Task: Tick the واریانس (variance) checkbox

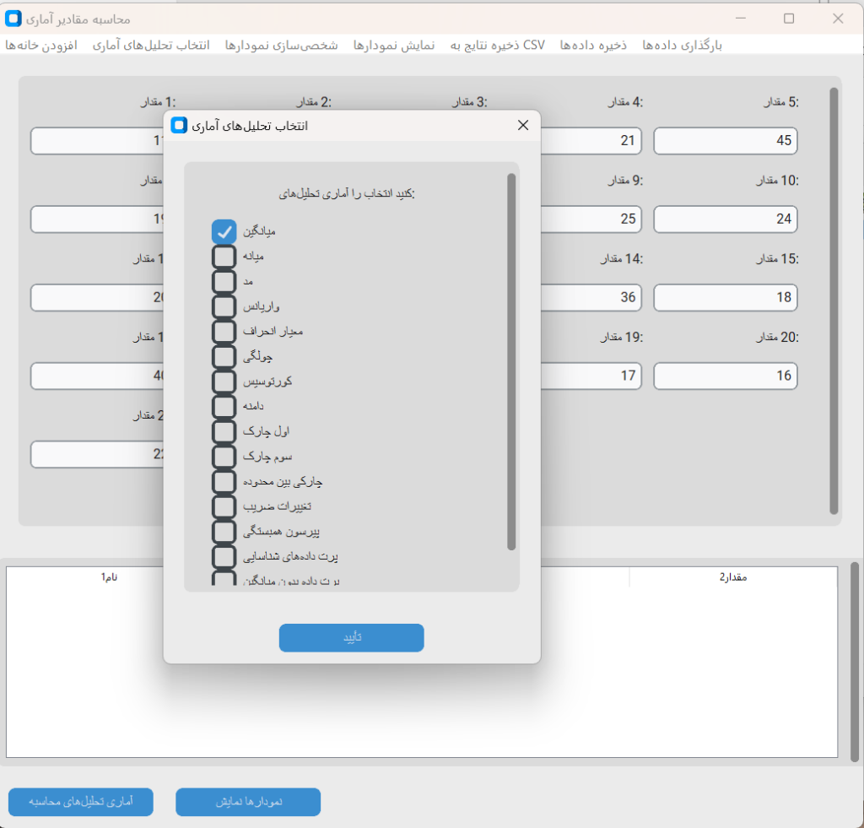Action: pos(224,306)
